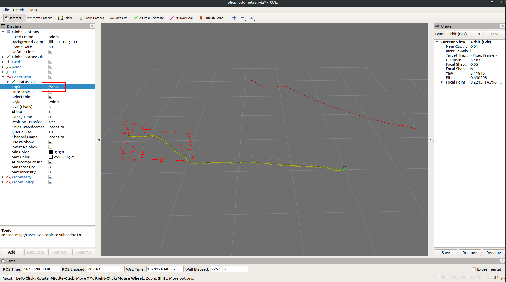This screenshot has height=282, width=506.
Task: Collapse the right Views panel arrow
Action: pos(430,140)
